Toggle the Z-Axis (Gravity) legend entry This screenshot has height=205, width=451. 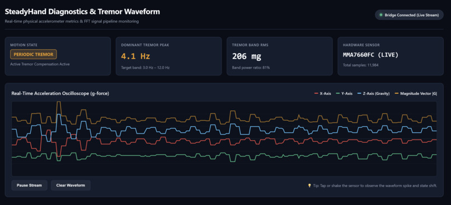point(373,94)
